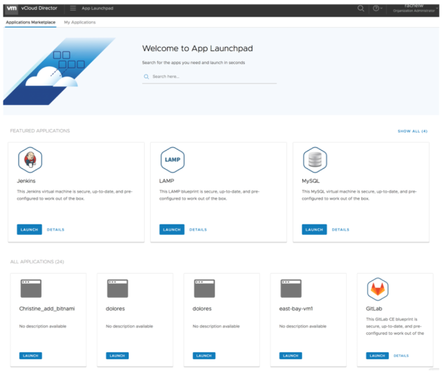Select the Applications Marketplace tab
This screenshot has height=373, width=442.
tap(30, 22)
